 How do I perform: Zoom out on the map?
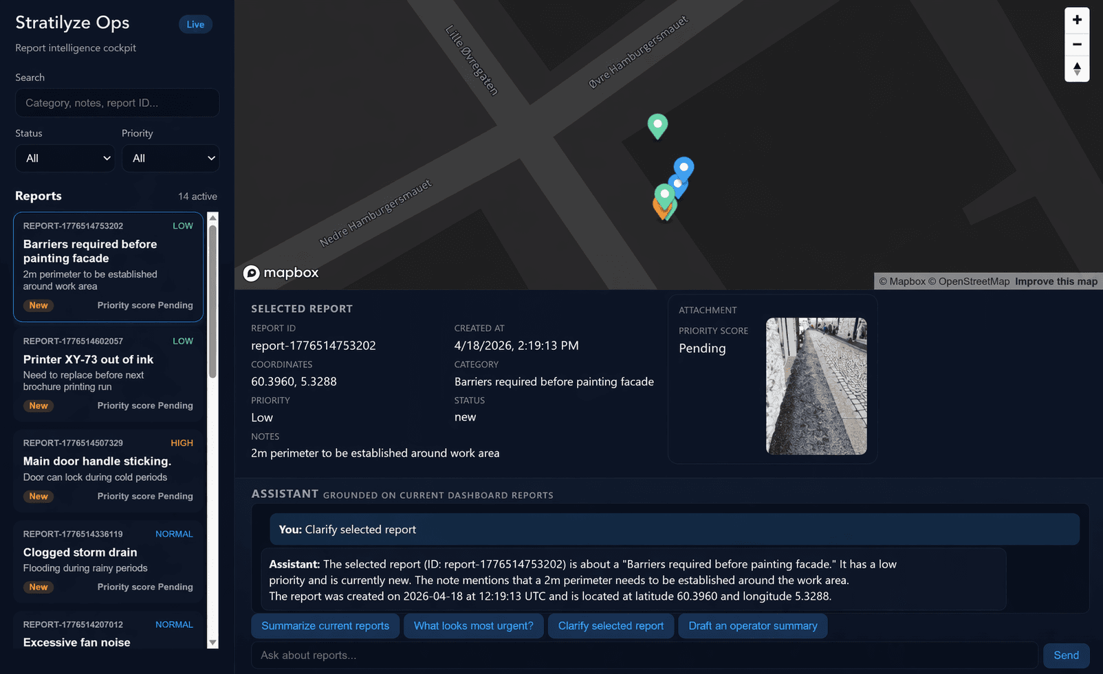point(1076,44)
